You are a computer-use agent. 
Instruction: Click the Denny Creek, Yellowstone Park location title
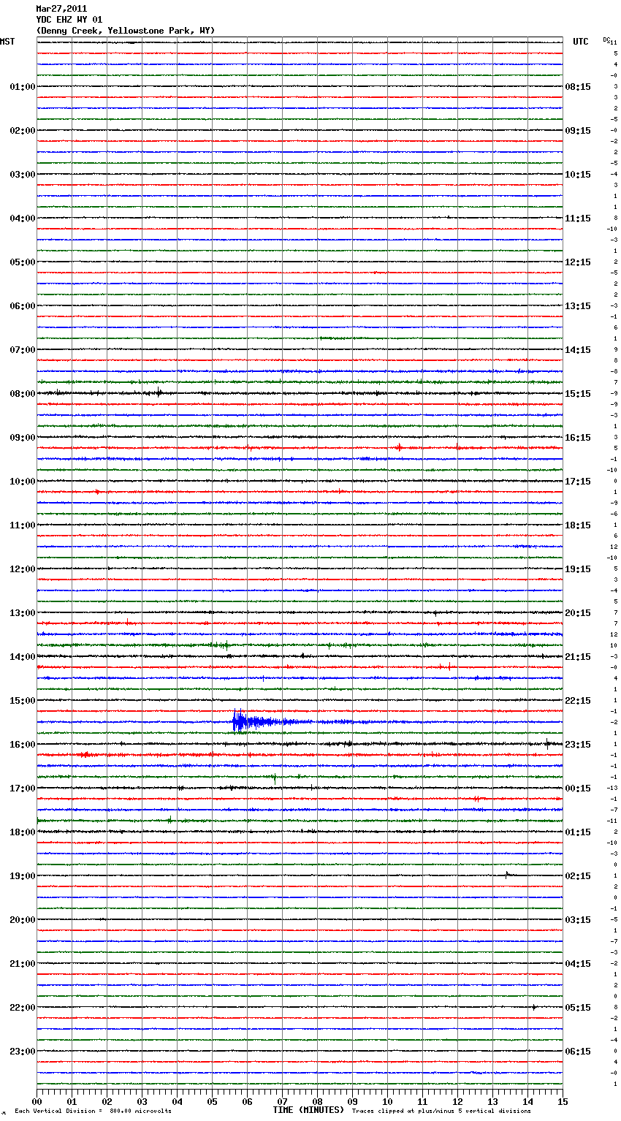[126, 31]
